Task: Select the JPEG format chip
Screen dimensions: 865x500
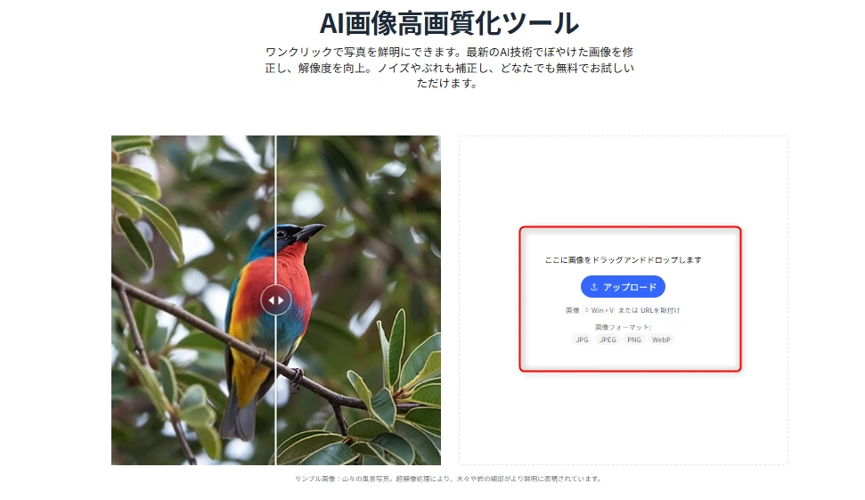Action: tap(608, 340)
